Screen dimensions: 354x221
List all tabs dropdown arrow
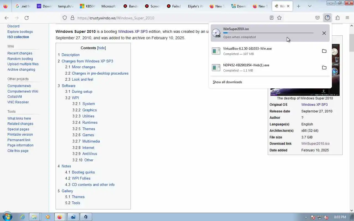click(x=310, y=6)
